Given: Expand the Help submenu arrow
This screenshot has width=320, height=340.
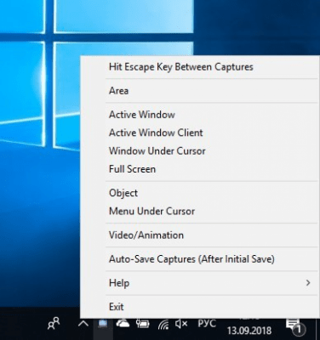Looking at the screenshot, I should click(x=308, y=283).
